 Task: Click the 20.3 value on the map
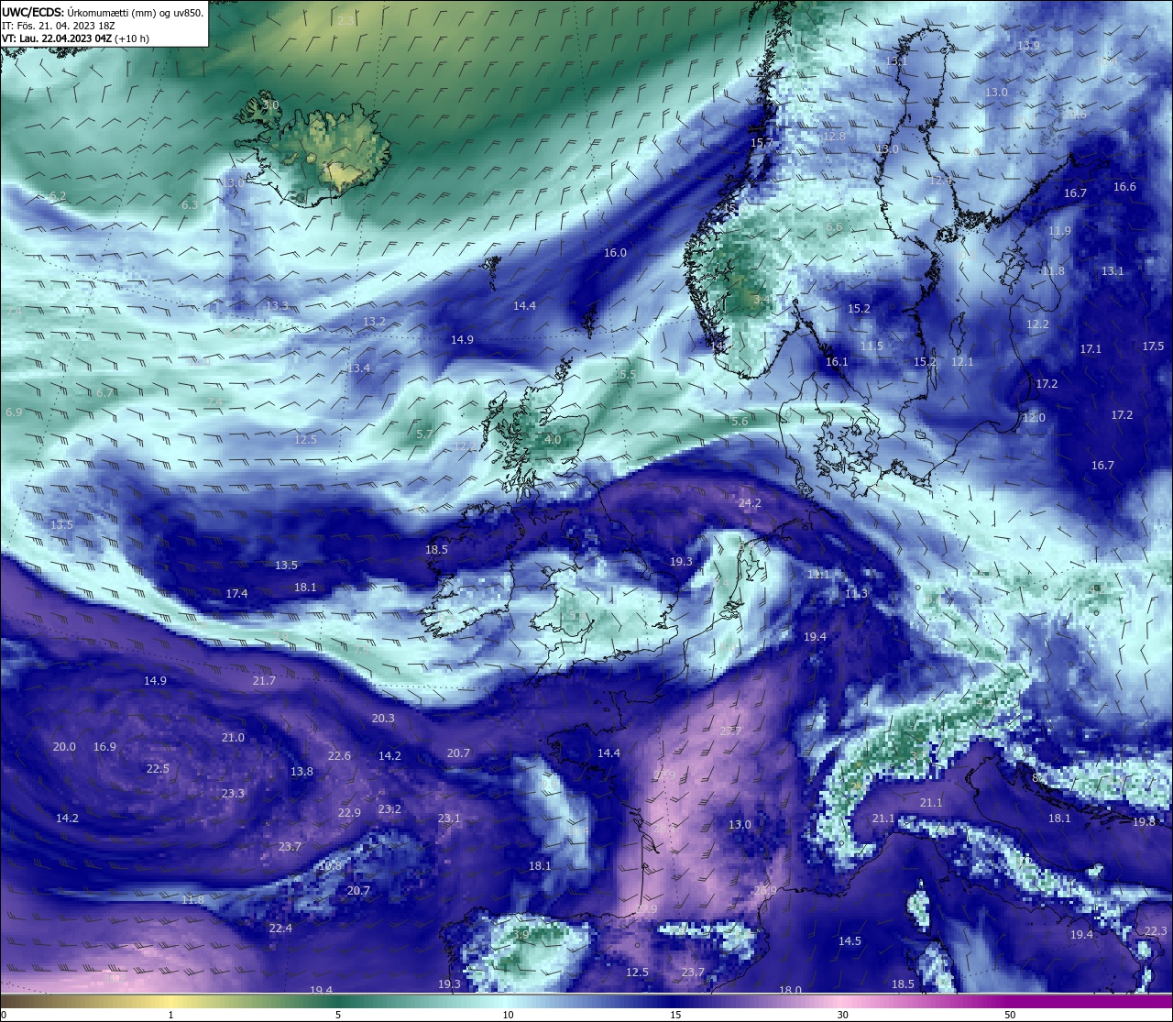pyautogui.click(x=383, y=719)
